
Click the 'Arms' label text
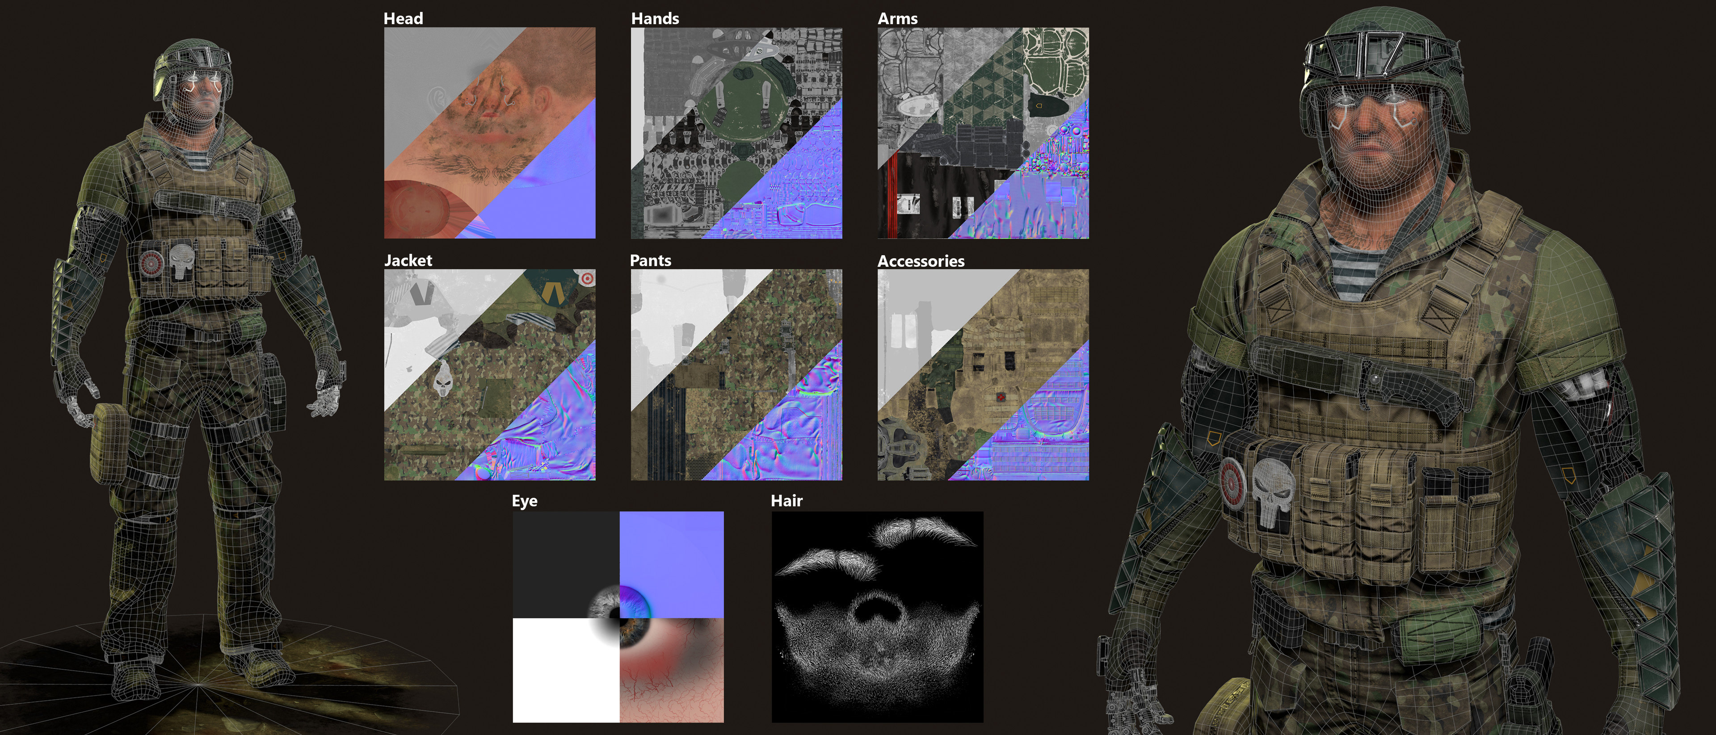click(x=897, y=19)
